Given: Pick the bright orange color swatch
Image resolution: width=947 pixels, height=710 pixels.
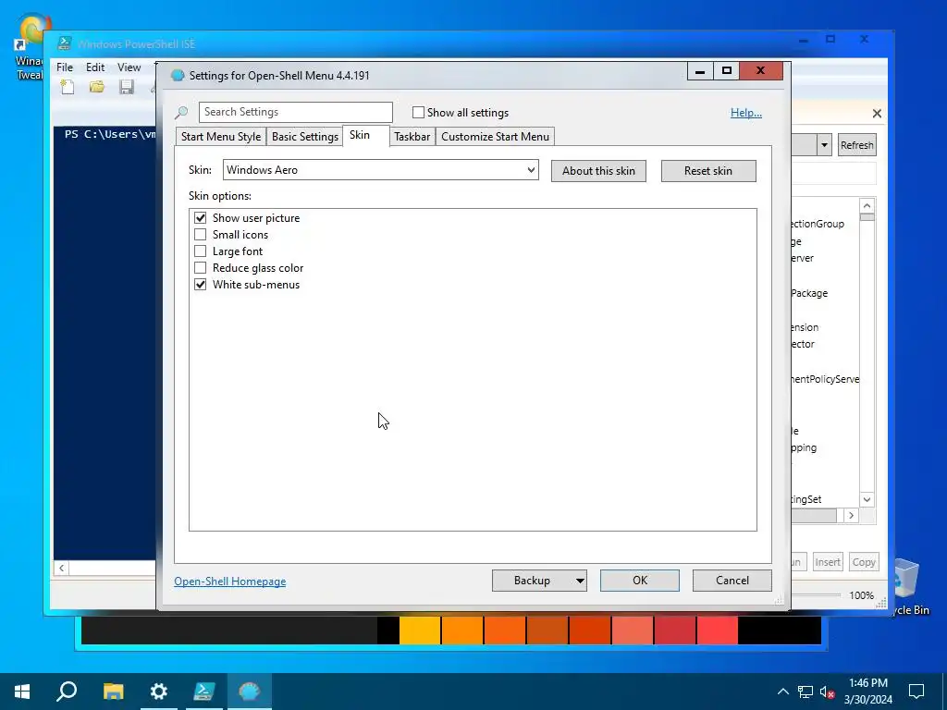Looking at the screenshot, I should tap(462, 630).
